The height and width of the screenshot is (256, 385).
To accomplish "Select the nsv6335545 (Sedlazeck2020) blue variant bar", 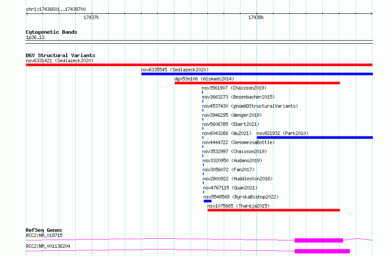I will [257, 74].
